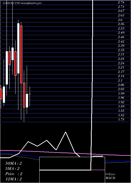
Task: Click the 2.24 price label
Action: click(x=121, y=63)
